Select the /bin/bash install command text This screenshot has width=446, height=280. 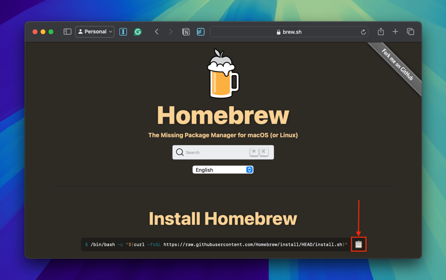(x=216, y=245)
